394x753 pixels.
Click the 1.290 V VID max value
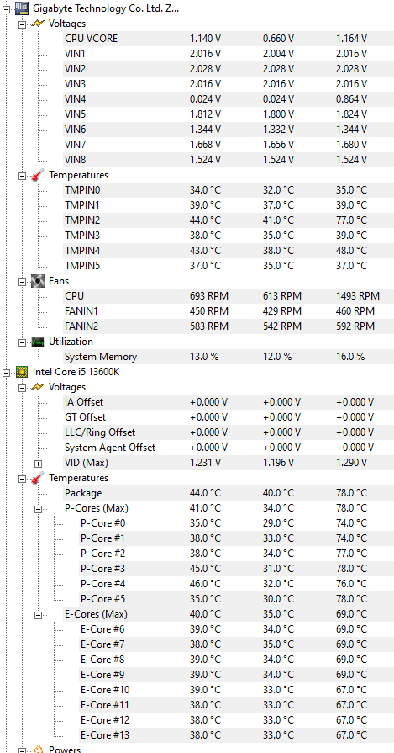tap(351, 463)
